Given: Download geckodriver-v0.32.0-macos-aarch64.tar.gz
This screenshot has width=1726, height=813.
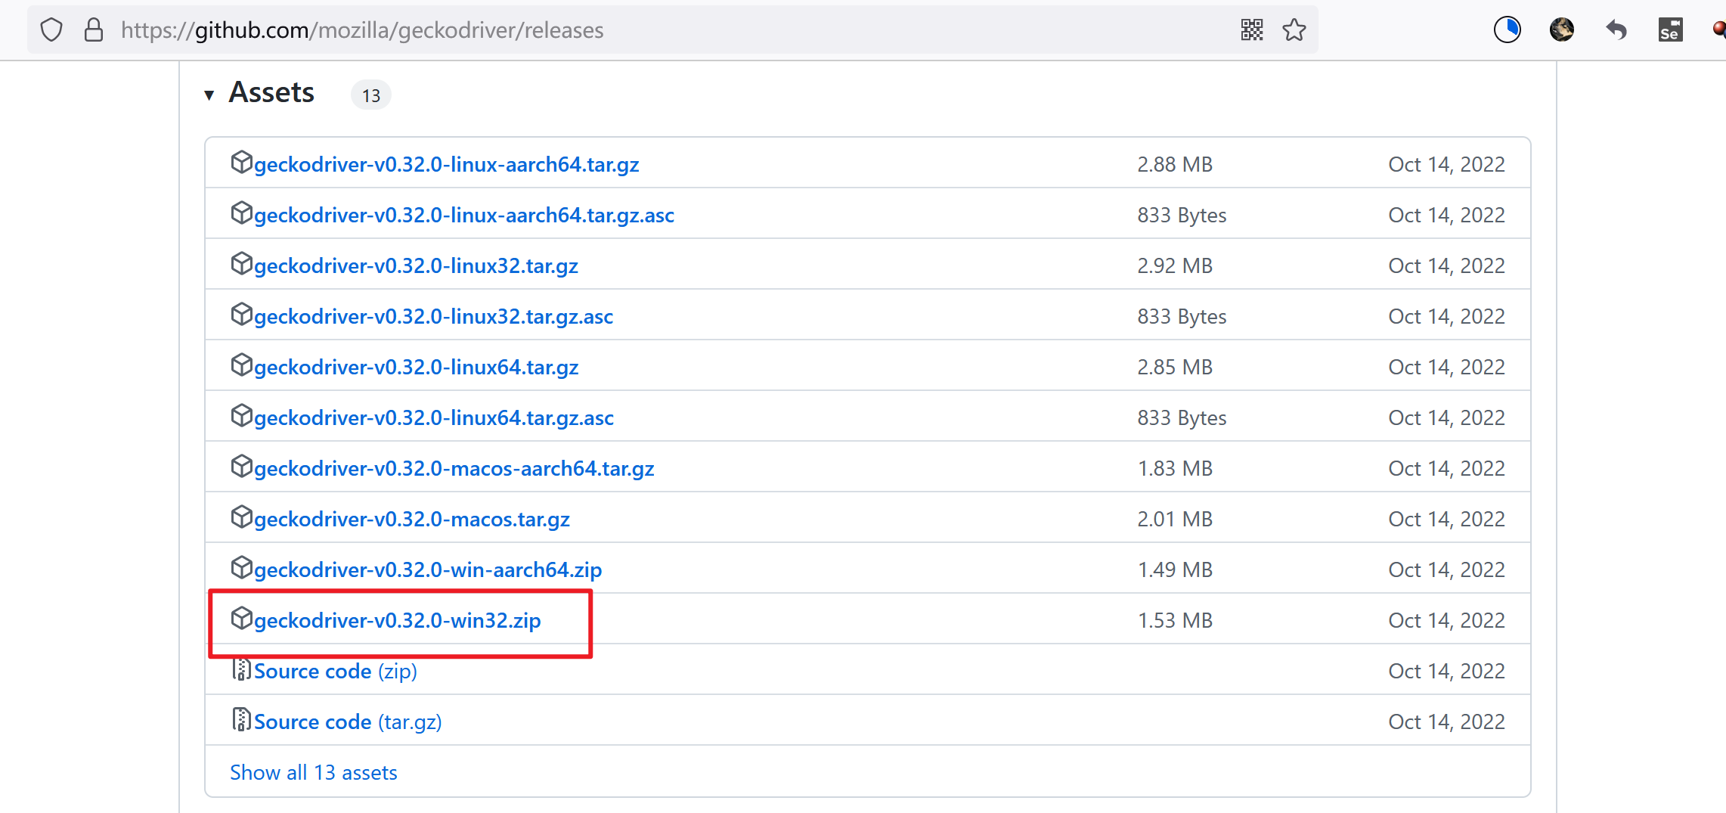Looking at the screenshot, I should [454, 468].
